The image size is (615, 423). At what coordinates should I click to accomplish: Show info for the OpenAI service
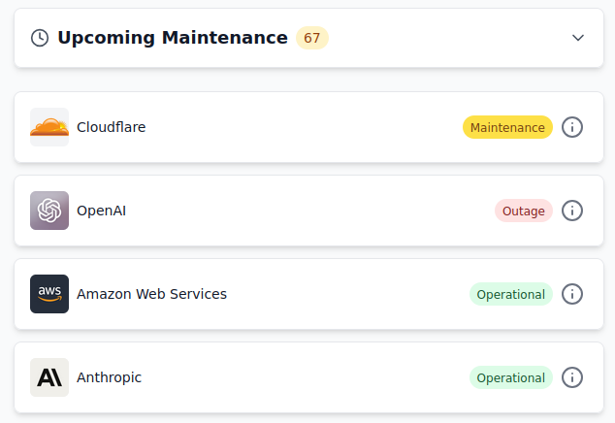click(572, 211)
